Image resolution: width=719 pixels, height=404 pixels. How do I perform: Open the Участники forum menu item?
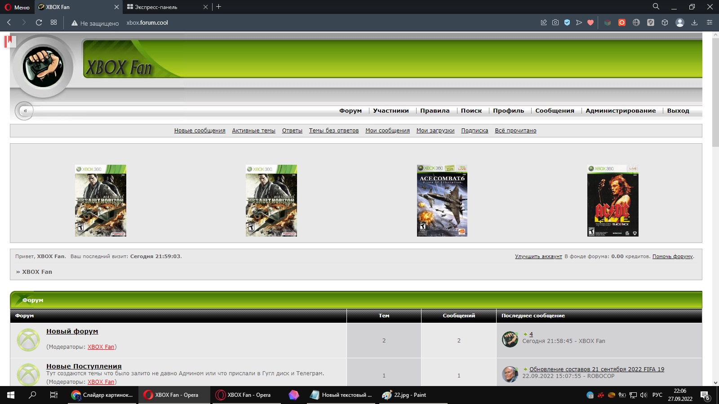(391, 111)
